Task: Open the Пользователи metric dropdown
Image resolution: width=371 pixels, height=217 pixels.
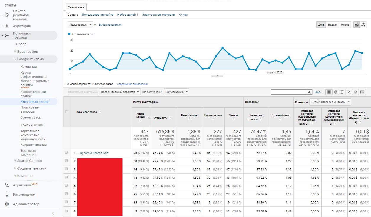Action: click(x=80, y=25)
